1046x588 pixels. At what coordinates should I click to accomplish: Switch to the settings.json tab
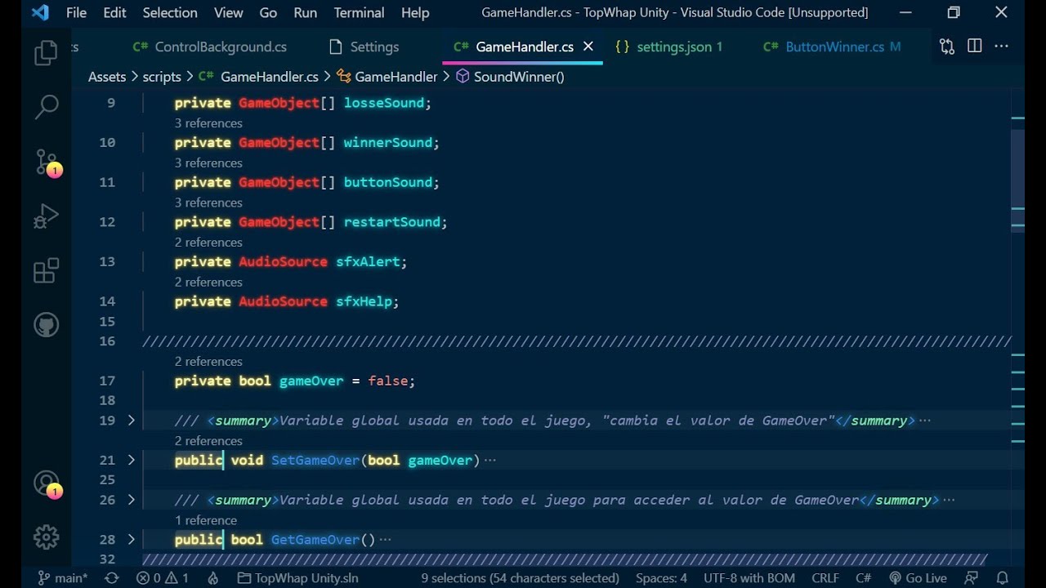coord(669,47)
